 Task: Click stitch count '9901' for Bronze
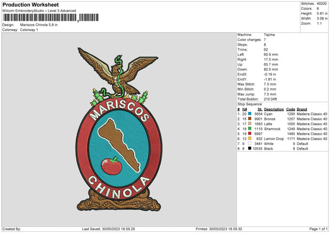tap(258, 119)
